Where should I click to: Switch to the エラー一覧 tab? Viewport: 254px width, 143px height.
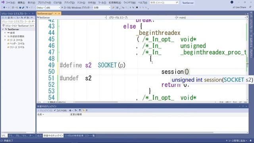point(90,135)
